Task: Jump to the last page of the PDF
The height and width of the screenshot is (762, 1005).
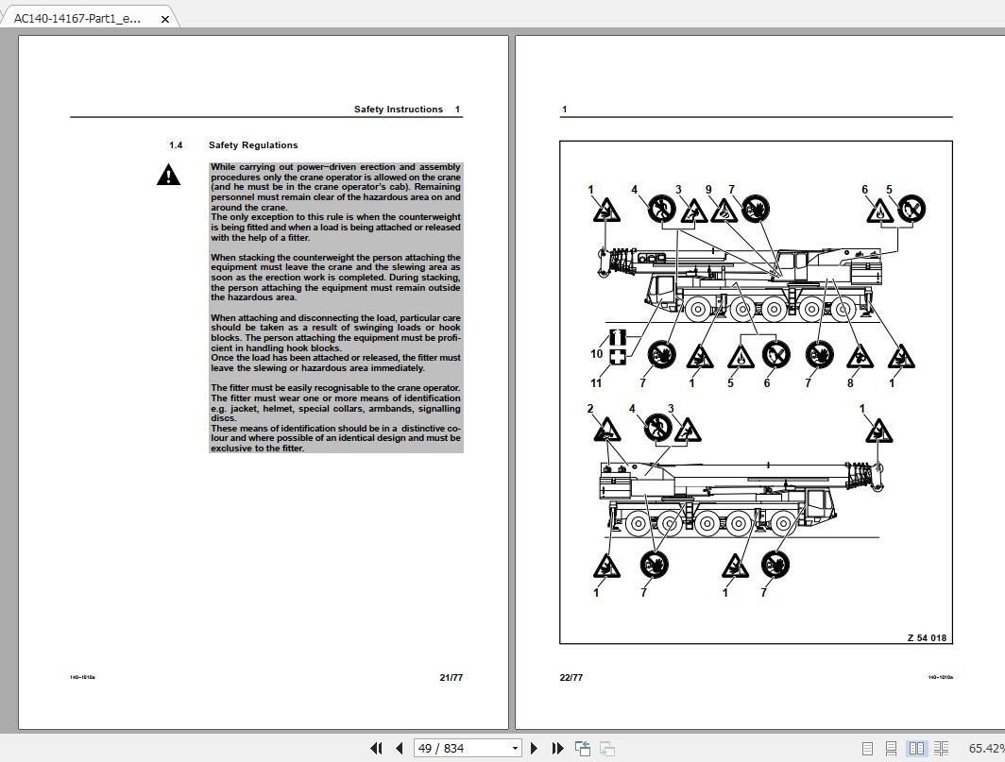Action: point(556,748)
